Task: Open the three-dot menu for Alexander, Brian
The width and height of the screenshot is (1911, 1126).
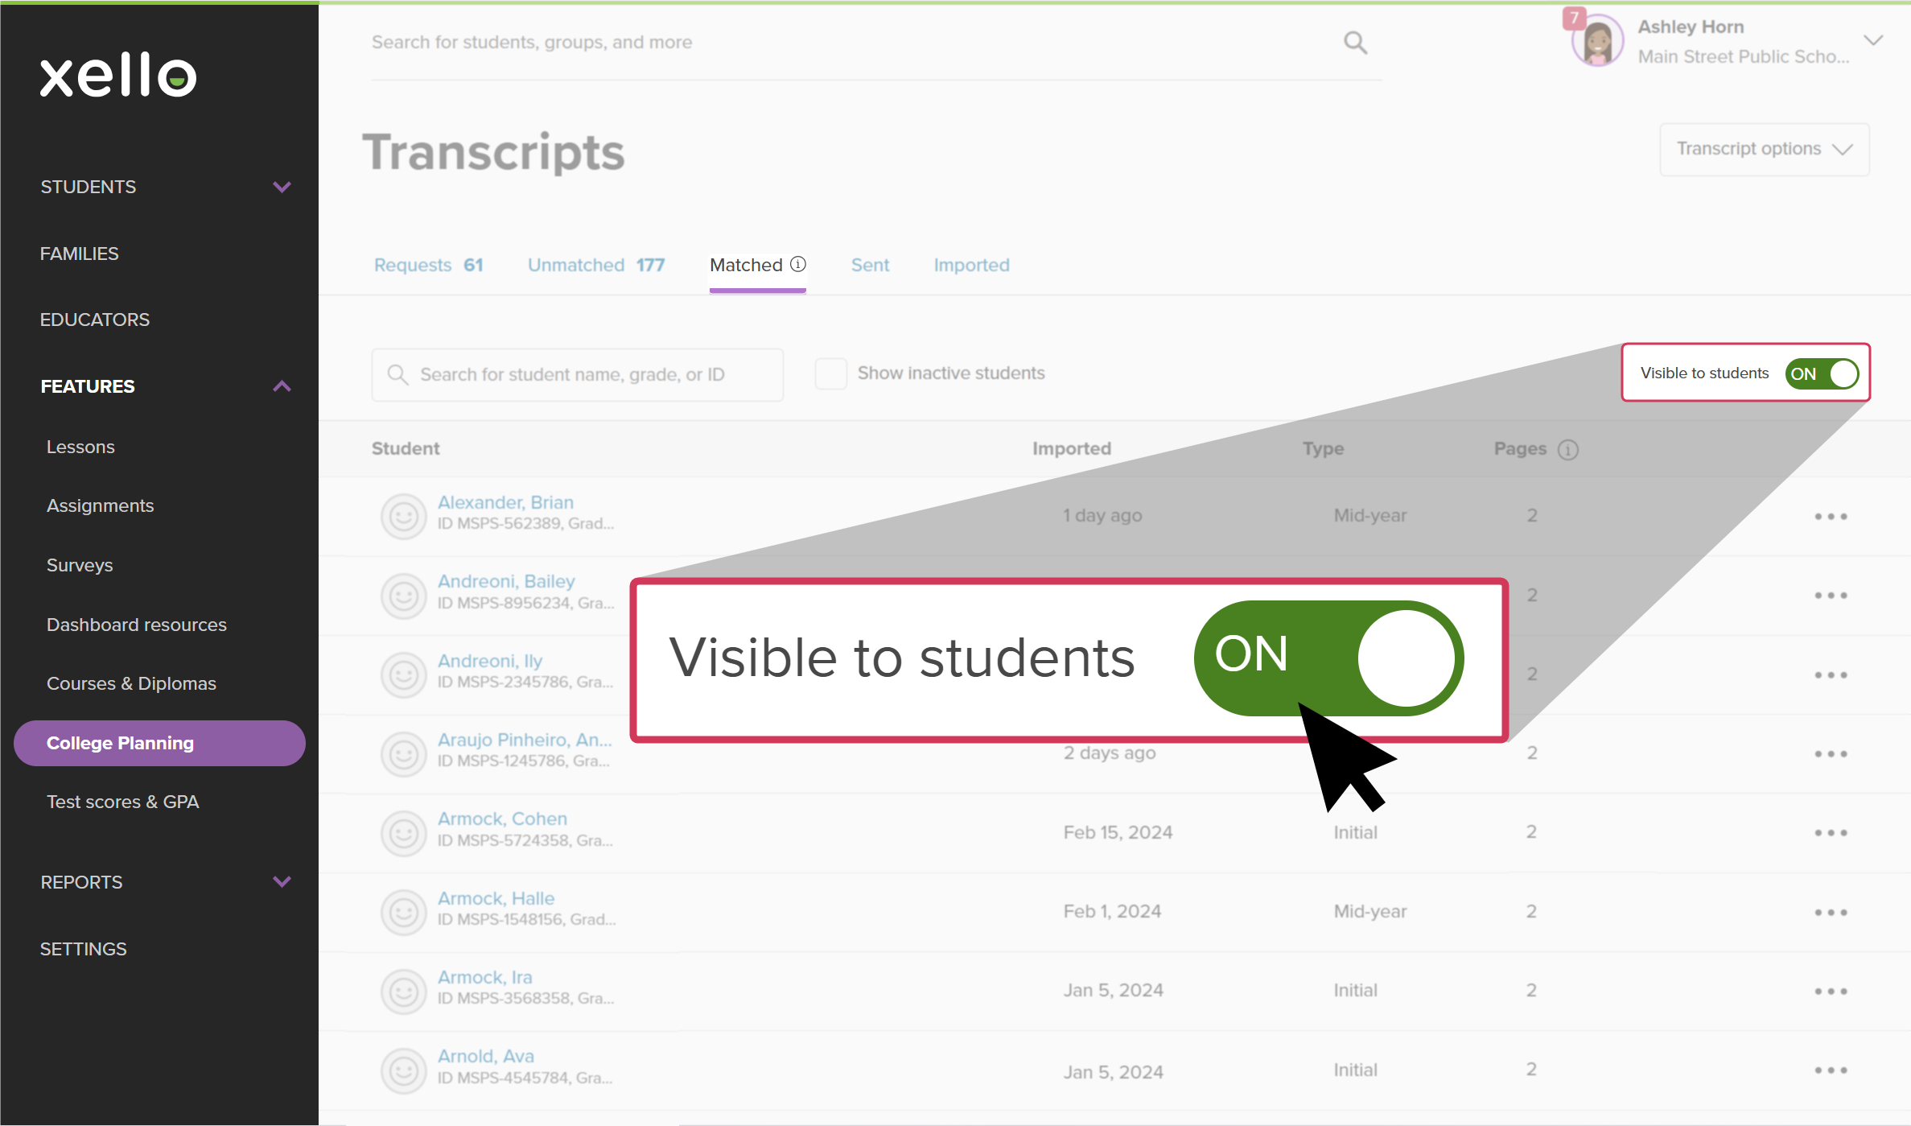Action: (x=1830, y=516)
